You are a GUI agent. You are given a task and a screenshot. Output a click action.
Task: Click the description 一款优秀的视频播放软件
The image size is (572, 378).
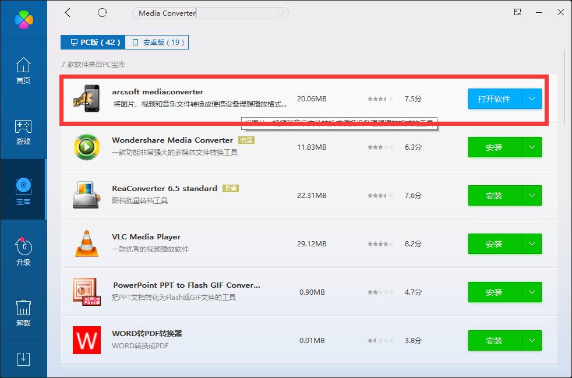point(150,249)
